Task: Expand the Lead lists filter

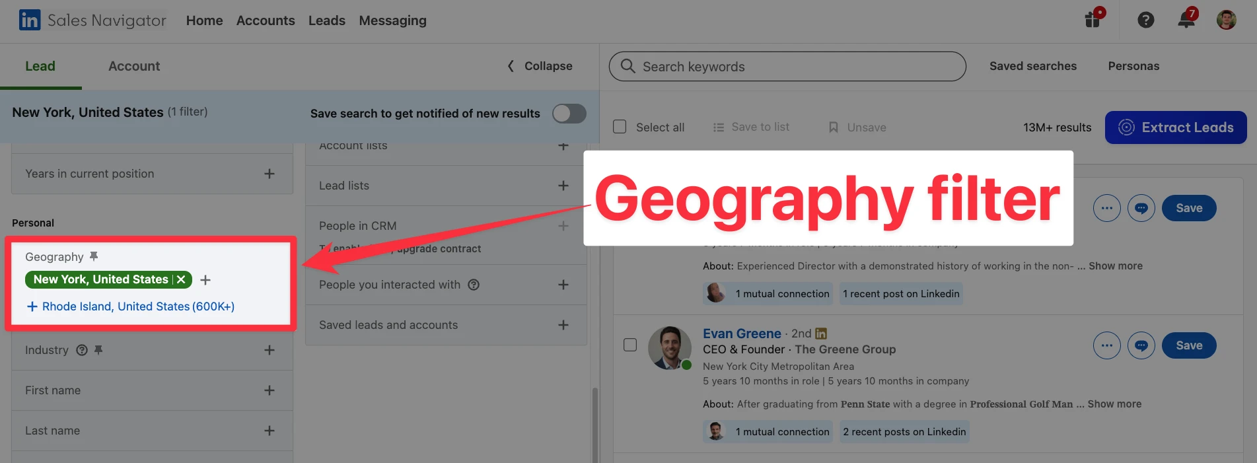Action: [563, 186]
